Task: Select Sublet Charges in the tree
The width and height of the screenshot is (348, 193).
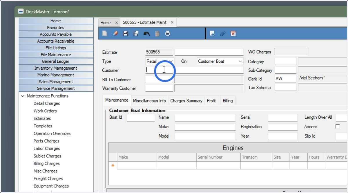Action: click(x=48, y=156)
